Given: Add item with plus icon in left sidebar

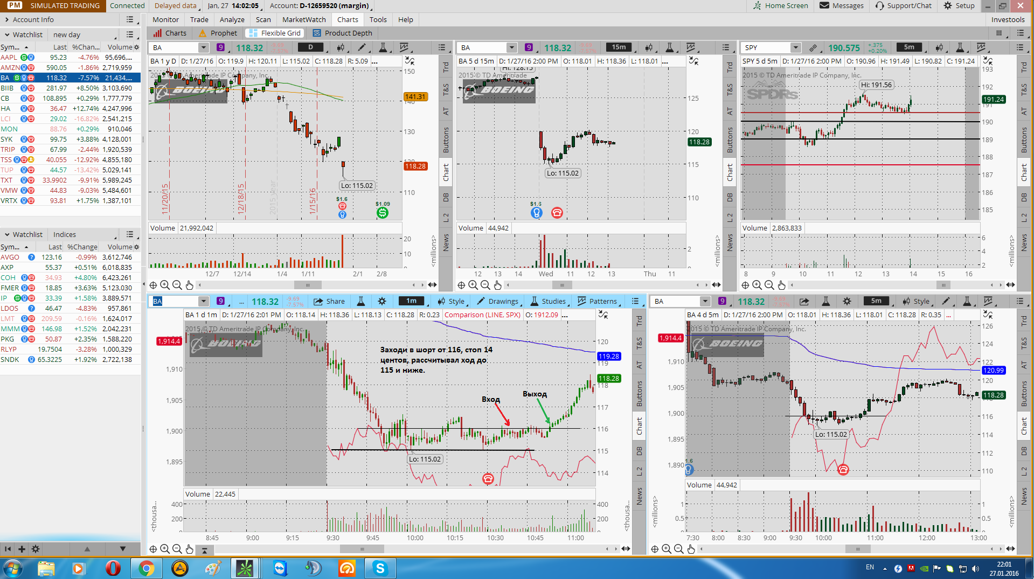Looking at the screenshot, I should coord(22,549).
